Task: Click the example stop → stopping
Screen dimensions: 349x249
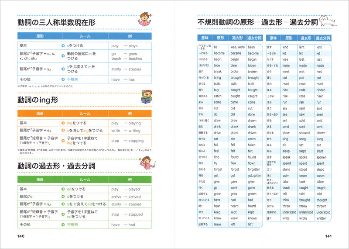Action: coord(127,141)
